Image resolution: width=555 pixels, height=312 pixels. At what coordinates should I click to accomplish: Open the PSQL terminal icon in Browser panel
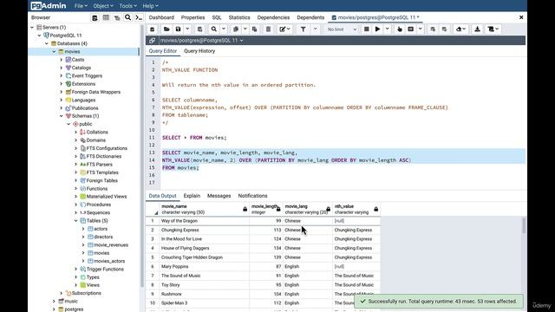tap(139, 17)
